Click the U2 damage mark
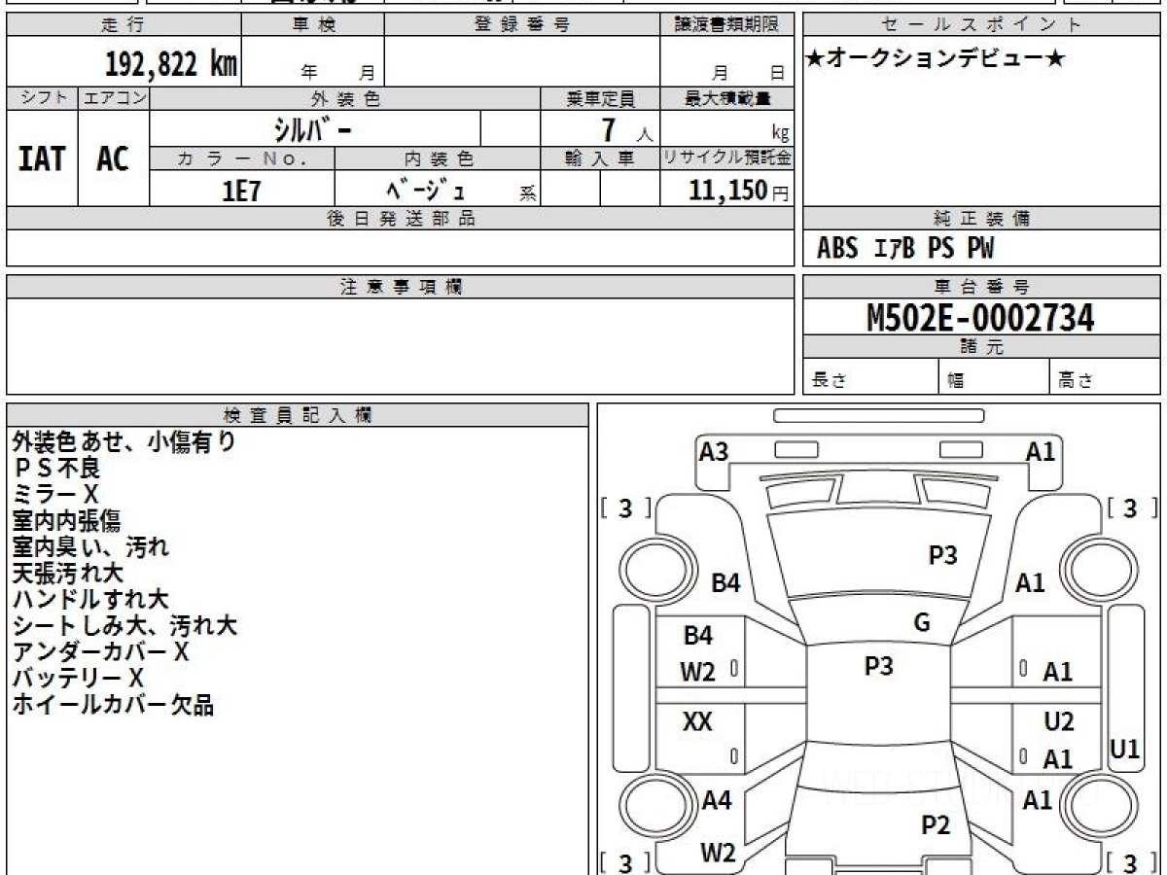This screenshot has height=875, width=1167. (x=1058, y=722)
